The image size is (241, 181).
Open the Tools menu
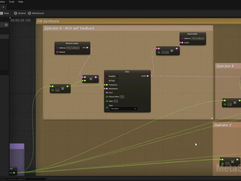pyautogui.click(x=11, y=2)
